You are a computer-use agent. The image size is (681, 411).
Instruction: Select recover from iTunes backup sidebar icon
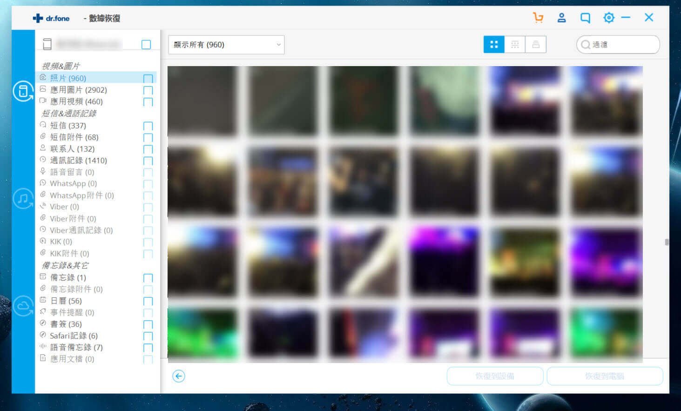[x=23, y=199]
